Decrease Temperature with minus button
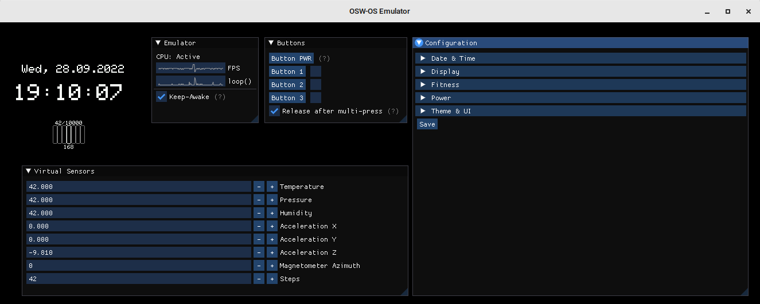This screenshot has width=760, height=304. coord(259,187)
